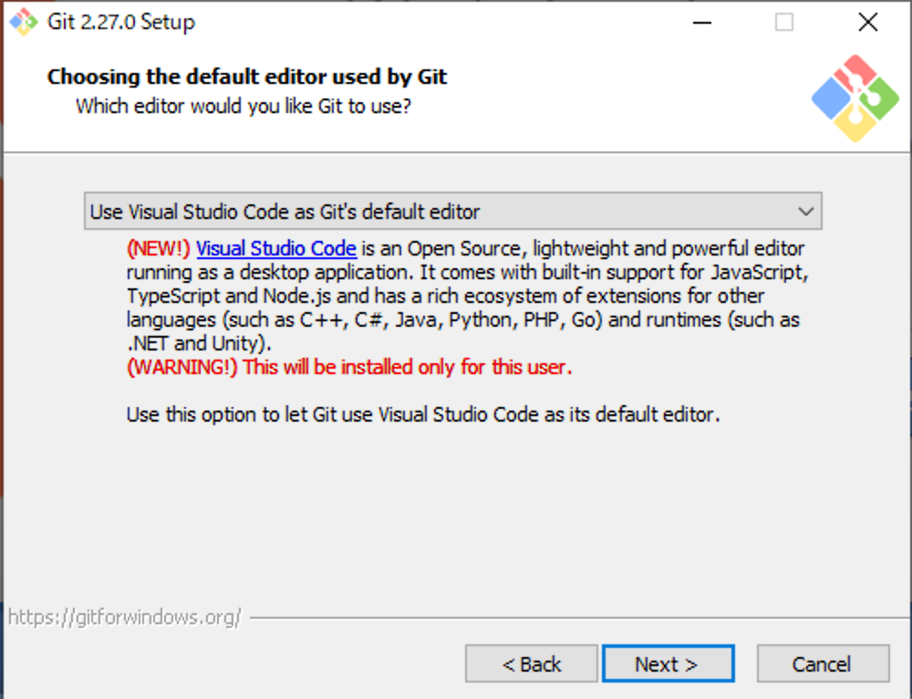Click the "Which editor would you like" subtitle
The width and height of the screenshot is (912, 699).
[x=244, y=106]
